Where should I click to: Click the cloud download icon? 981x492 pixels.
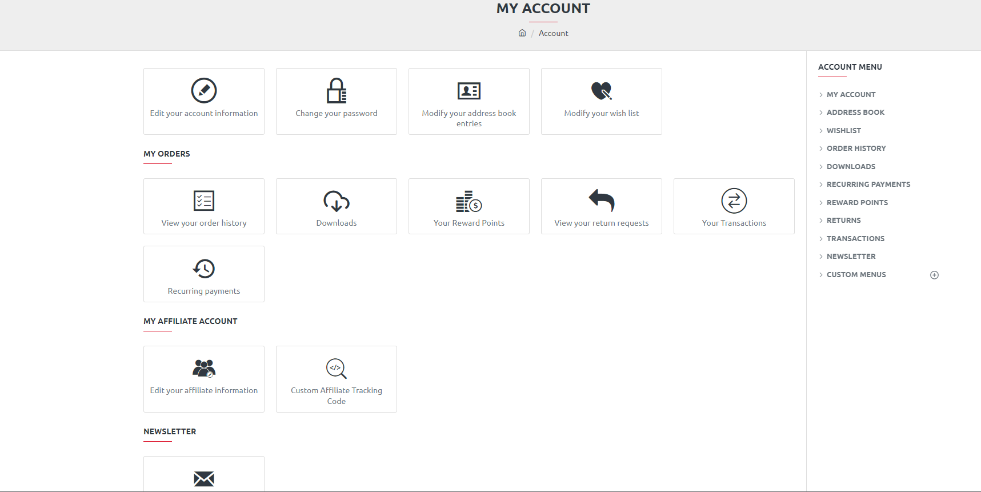tap(337, 201)
